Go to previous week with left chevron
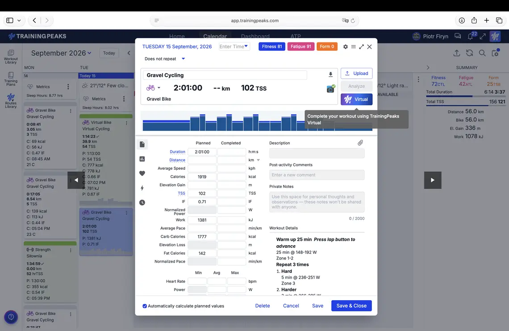 pos(129,53)
